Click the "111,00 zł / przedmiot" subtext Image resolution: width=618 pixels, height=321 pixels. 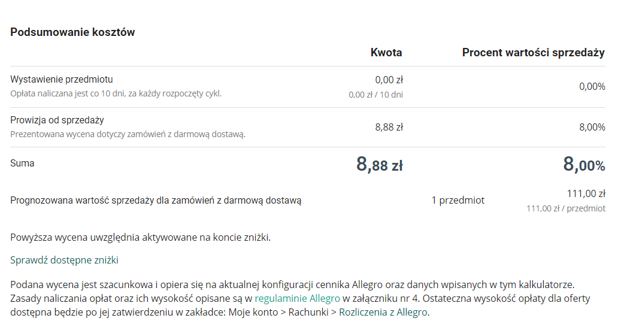[565, 208]
